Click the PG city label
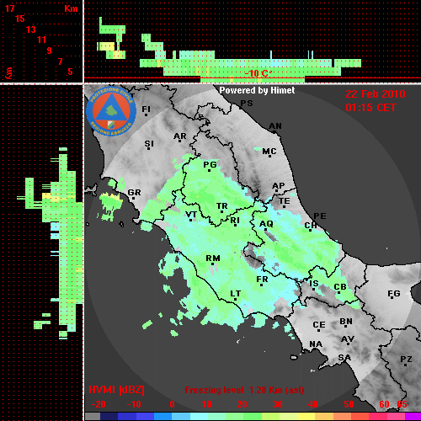 [x=210, y=164]
